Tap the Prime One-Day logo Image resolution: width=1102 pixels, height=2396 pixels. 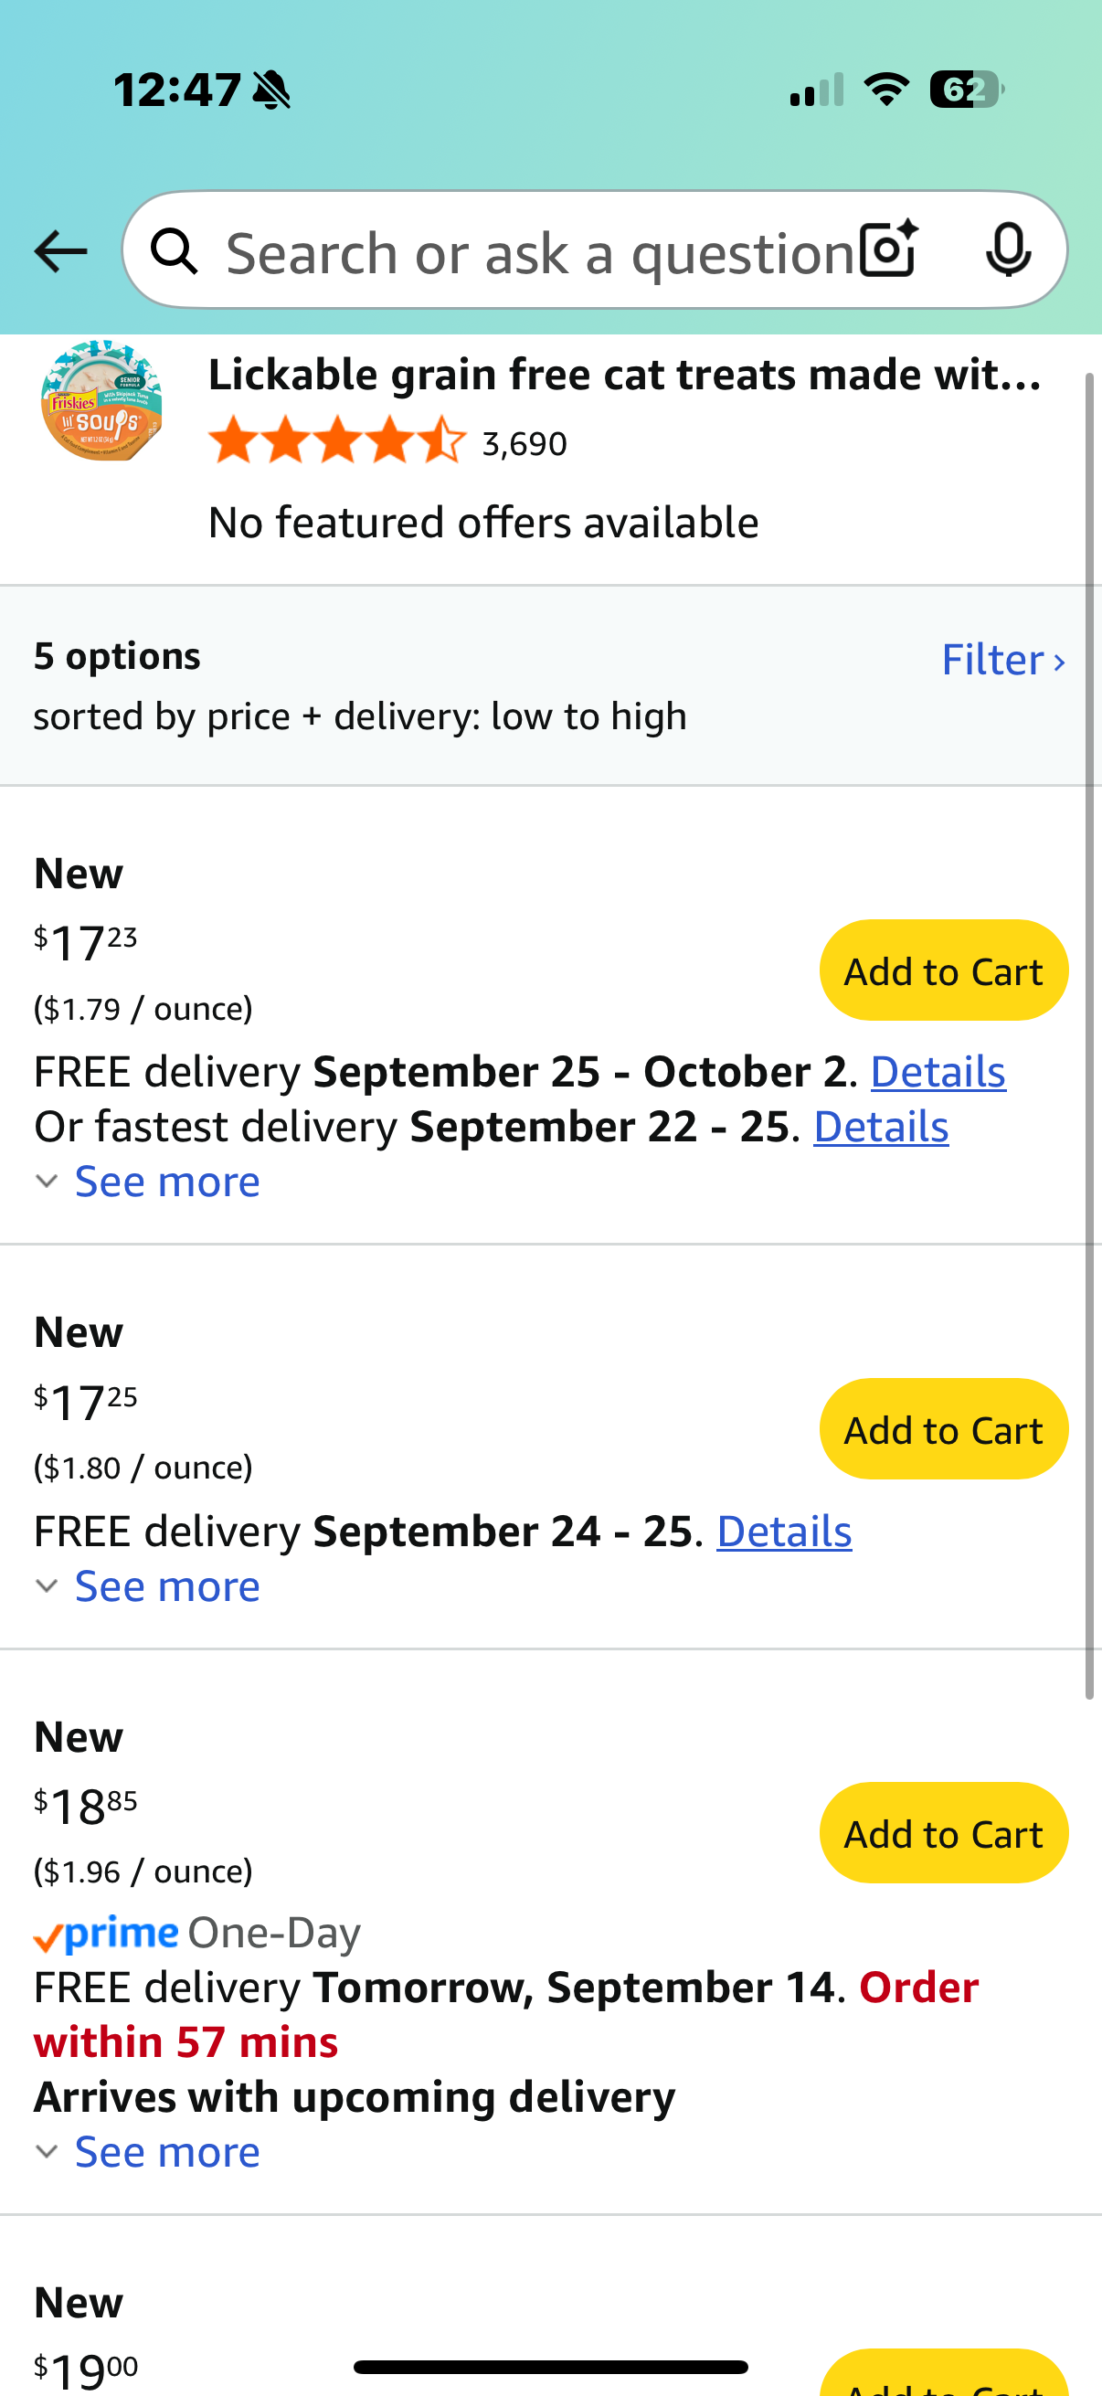click(197, 1933)
